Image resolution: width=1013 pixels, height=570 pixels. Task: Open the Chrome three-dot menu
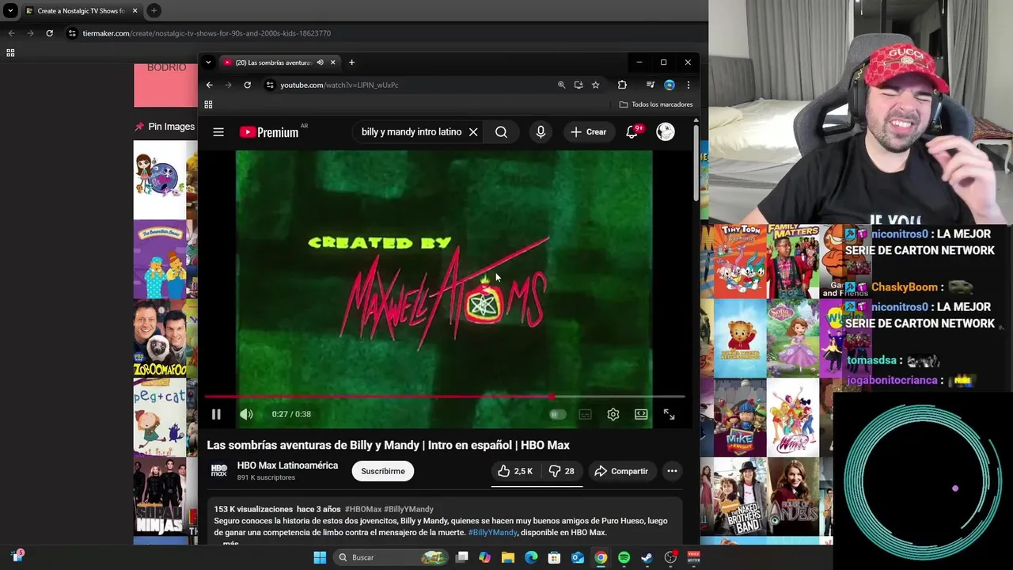point(688,85)
